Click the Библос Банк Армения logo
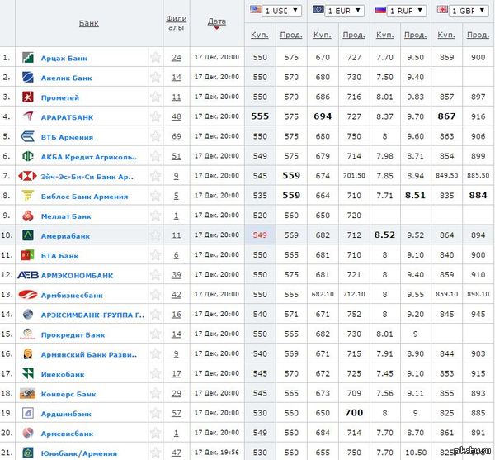The image size is (495, 460). [x=28, y=196]
